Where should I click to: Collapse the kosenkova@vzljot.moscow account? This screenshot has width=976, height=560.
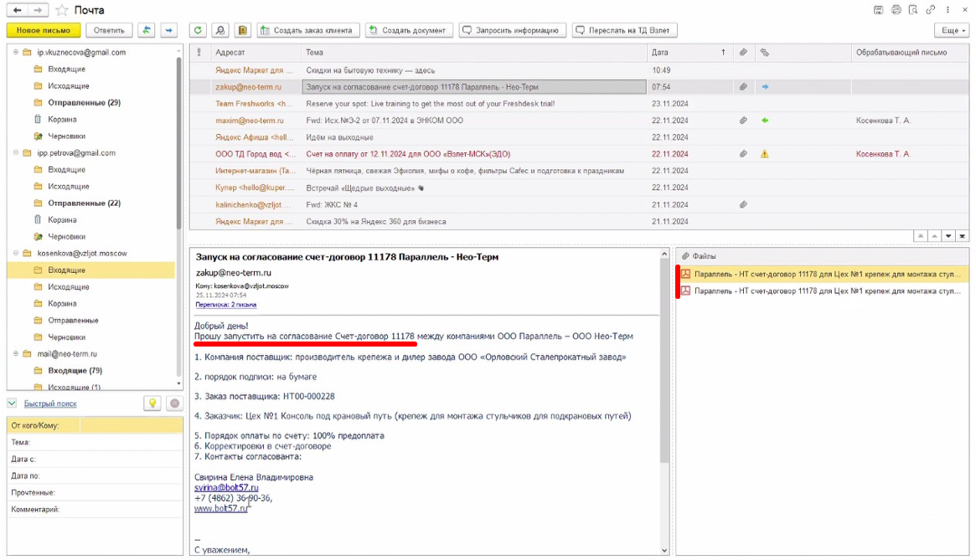point(16,254)
